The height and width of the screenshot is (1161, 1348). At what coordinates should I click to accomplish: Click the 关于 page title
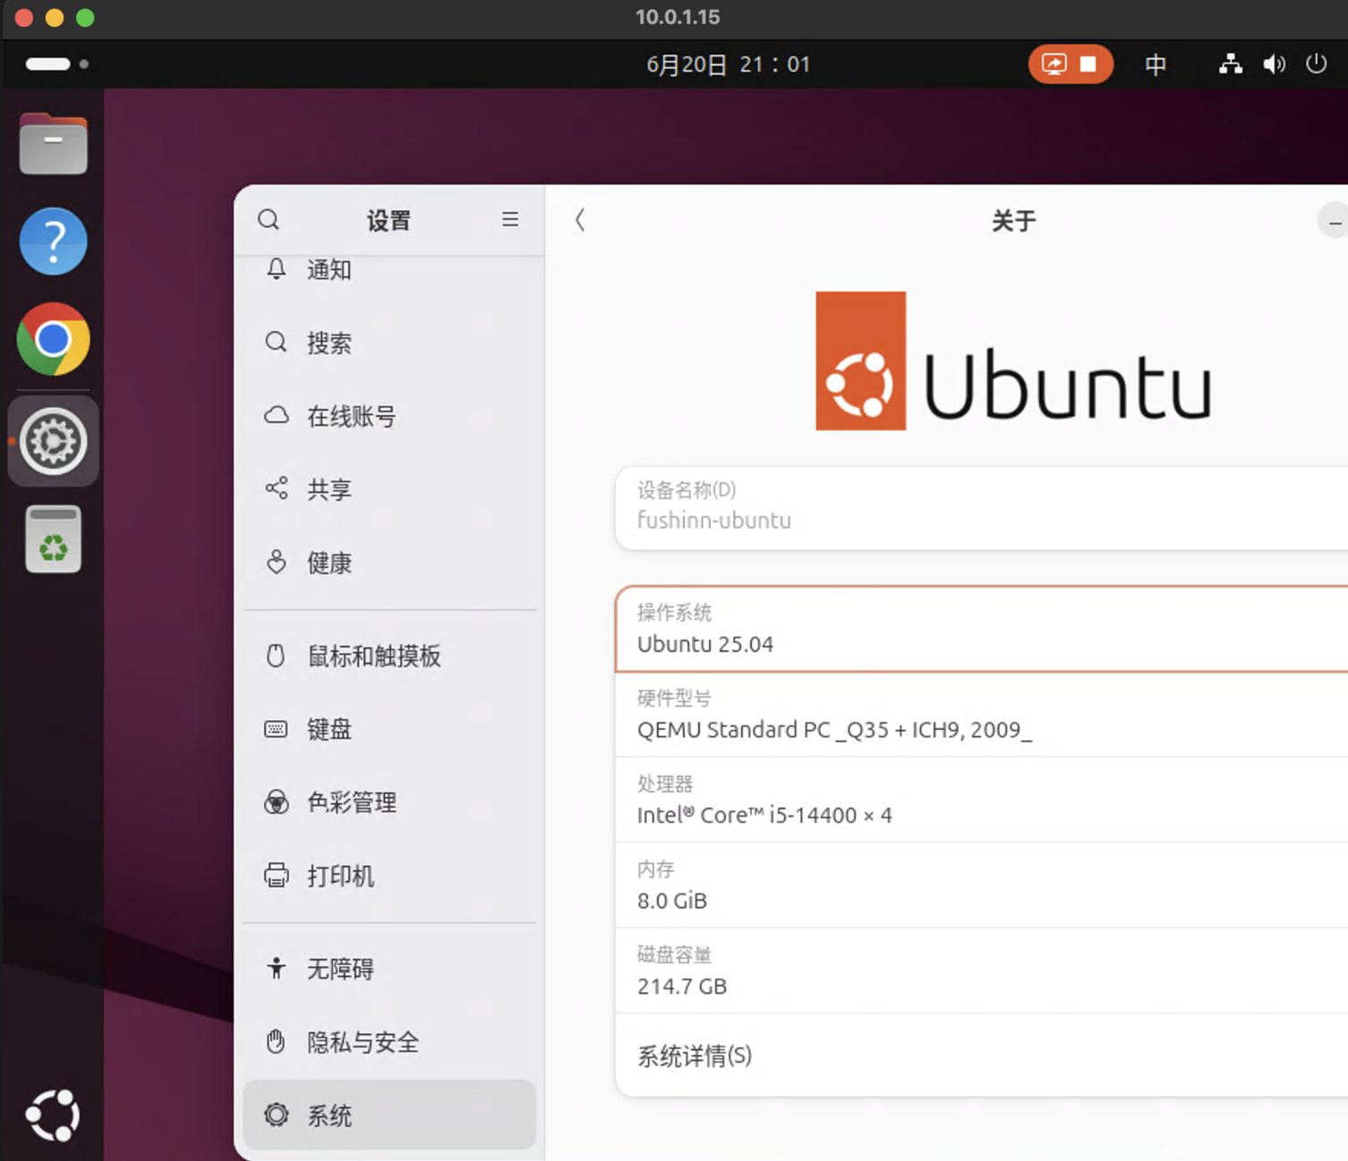tap(1013, 221)
